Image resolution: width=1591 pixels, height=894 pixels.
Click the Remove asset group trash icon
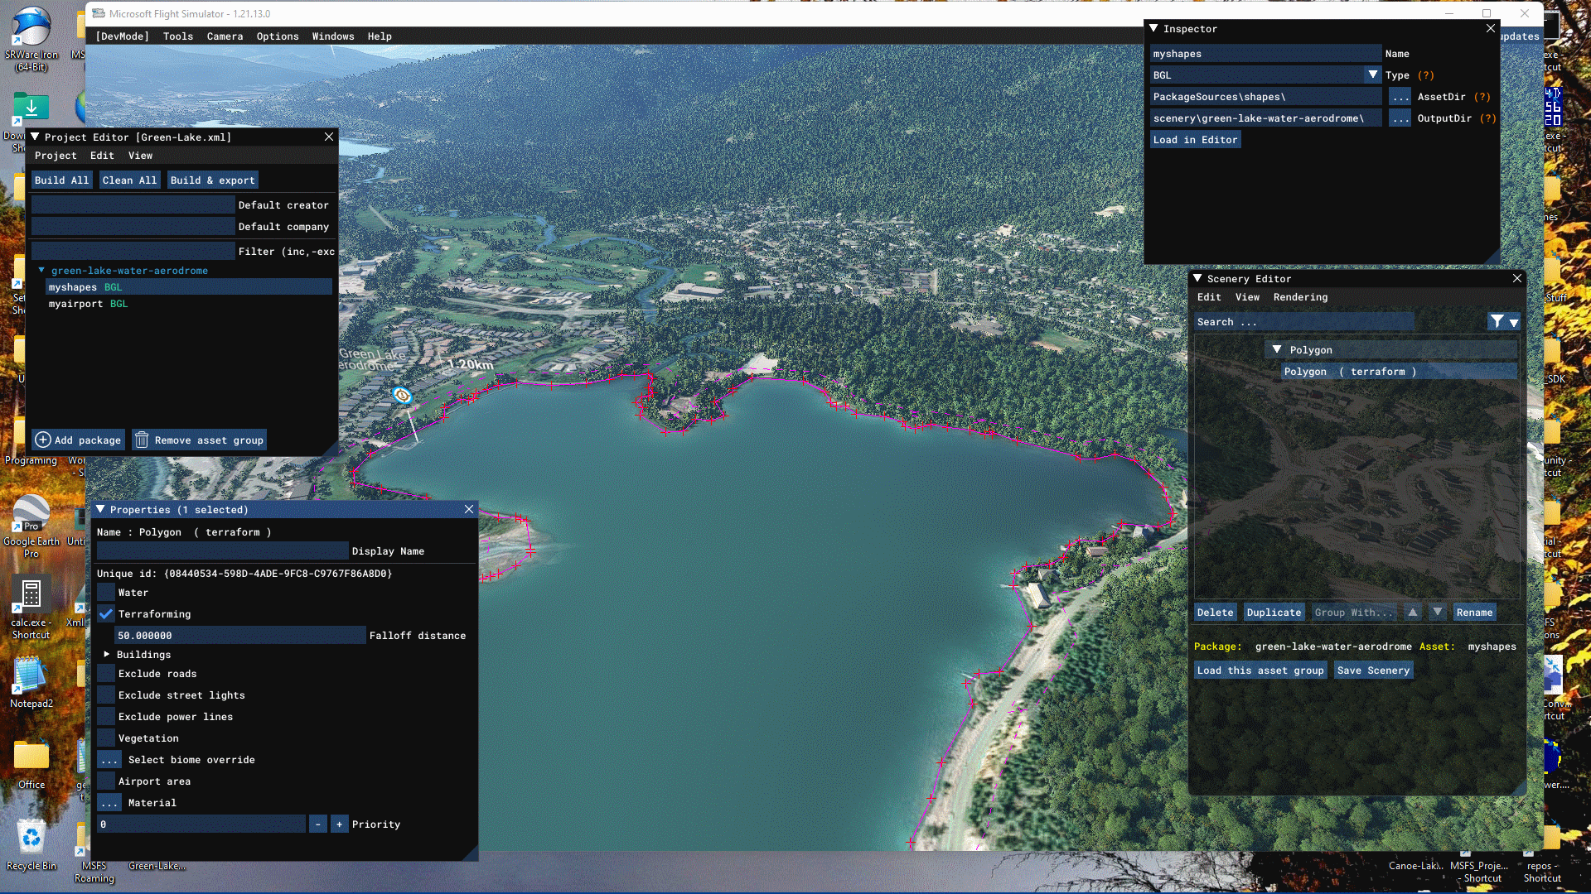point(142,440)
